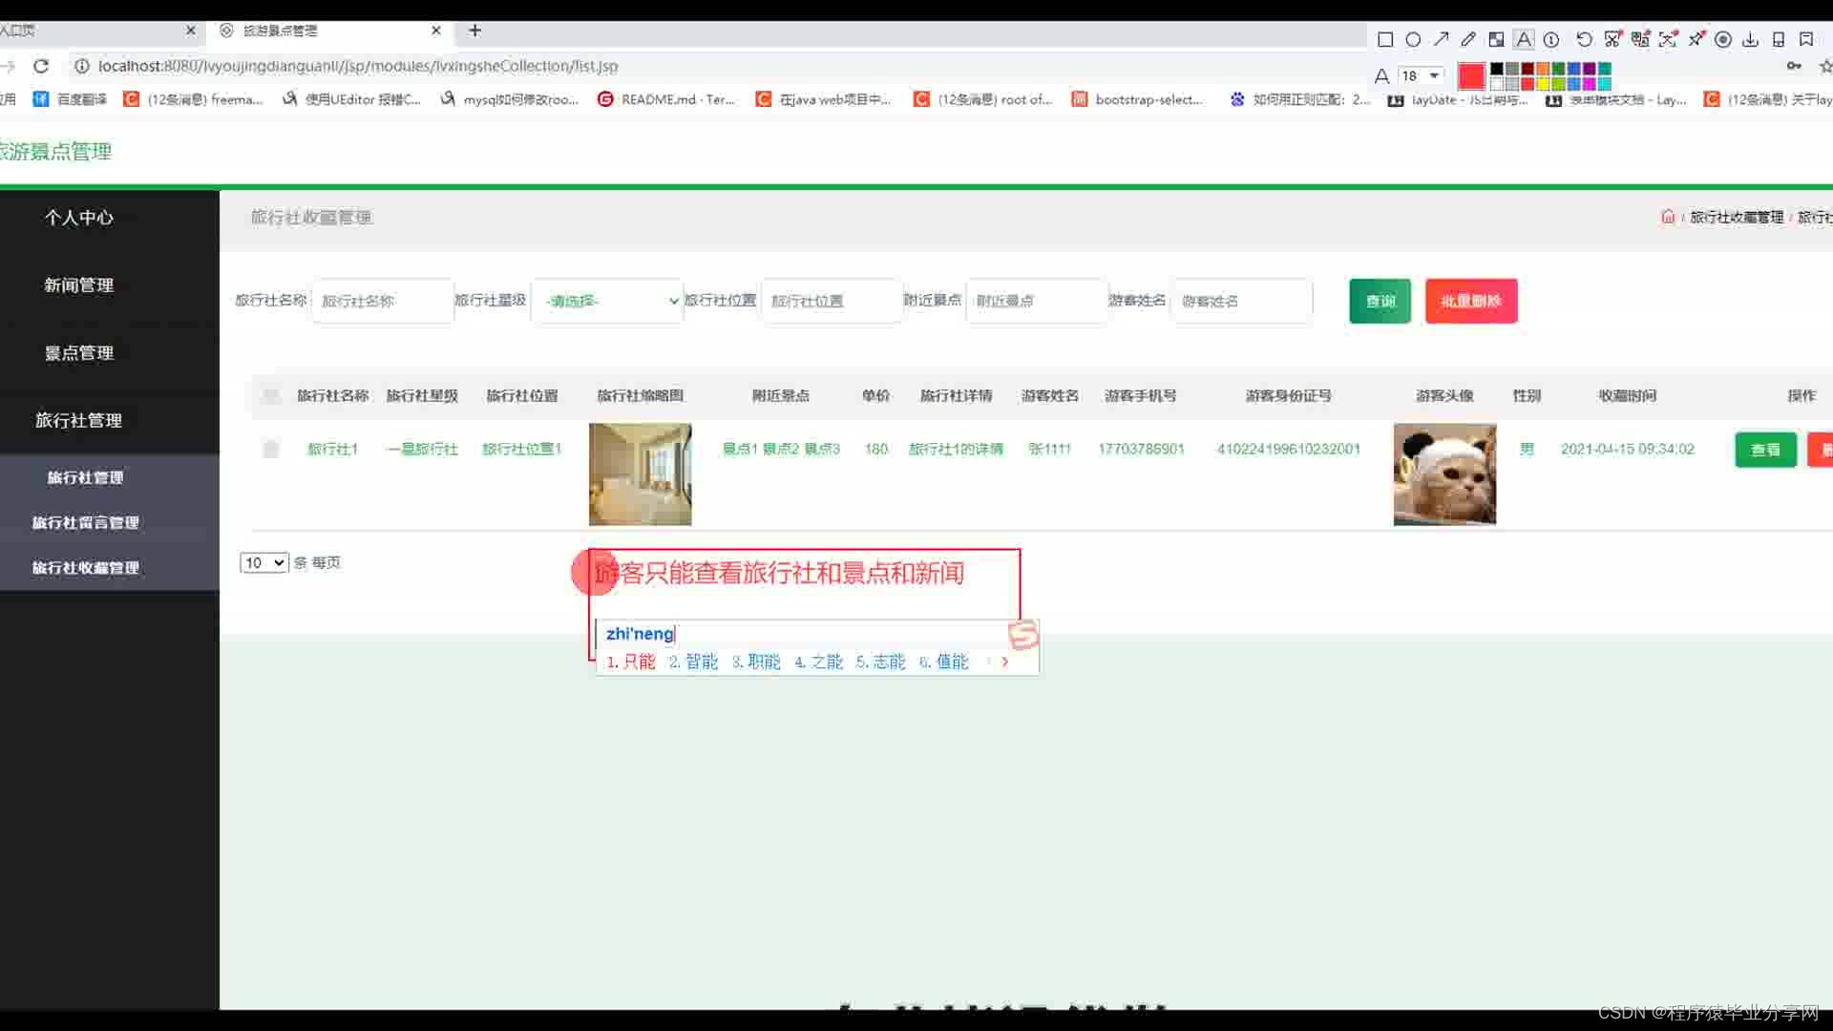Select 旅行社留言管理 submenu item
This screenshot has height=1031, width=1833.
(86, 522)
